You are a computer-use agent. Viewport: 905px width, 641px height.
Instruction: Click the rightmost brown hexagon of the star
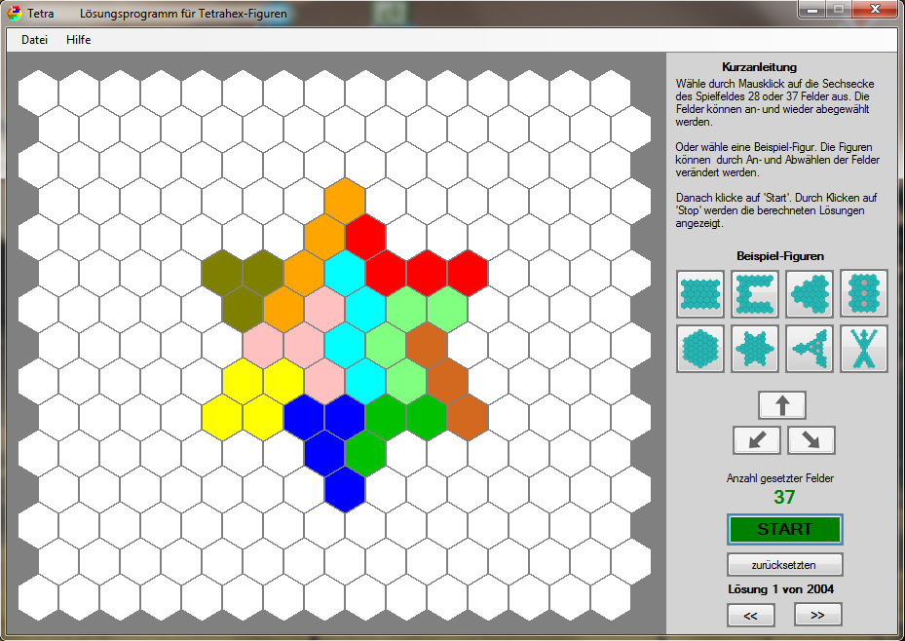click(x=468, y=417)
